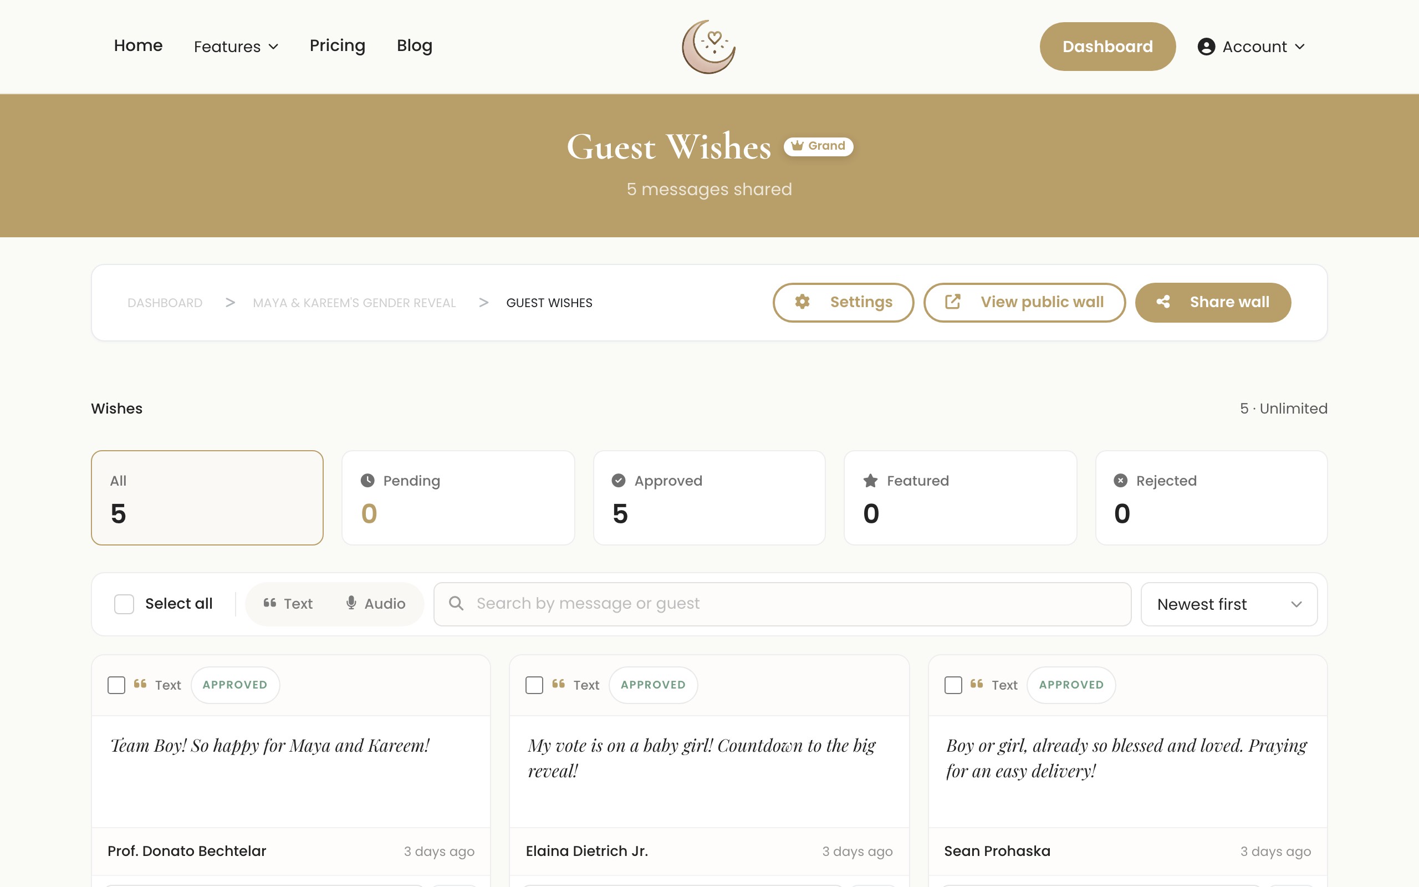Click the clock icon on Pending card
This screenshot has height=887, width=1419.
[367, 481]
